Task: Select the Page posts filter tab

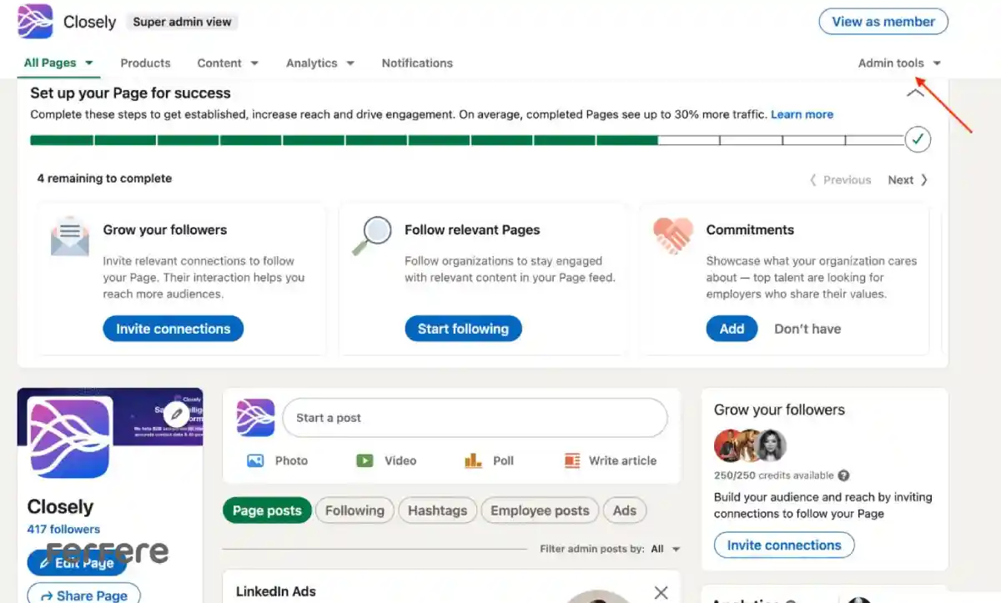Action: click(x=267, y=510)
